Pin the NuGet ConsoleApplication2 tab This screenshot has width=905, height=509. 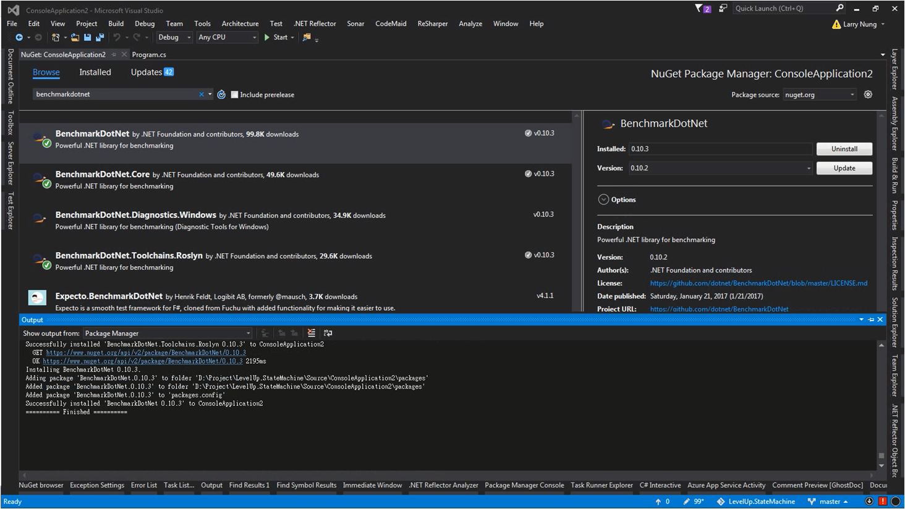coord(114,54)
